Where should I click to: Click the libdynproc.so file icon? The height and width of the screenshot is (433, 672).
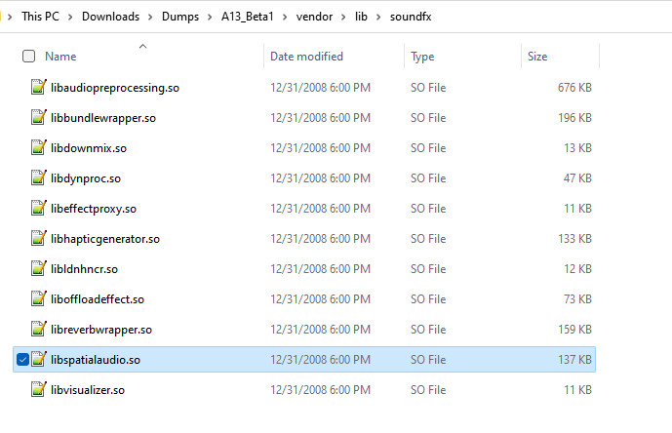coord(39,177)
